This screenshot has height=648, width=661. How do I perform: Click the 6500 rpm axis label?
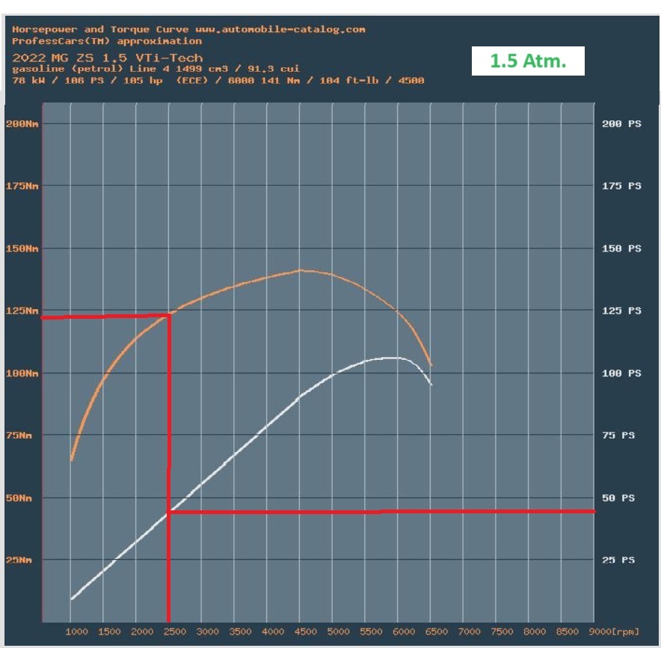[437, 632]
